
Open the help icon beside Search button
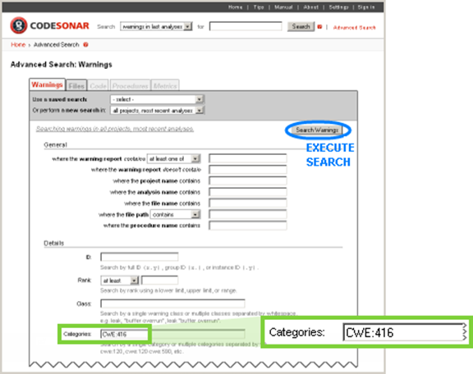[319, 27]
